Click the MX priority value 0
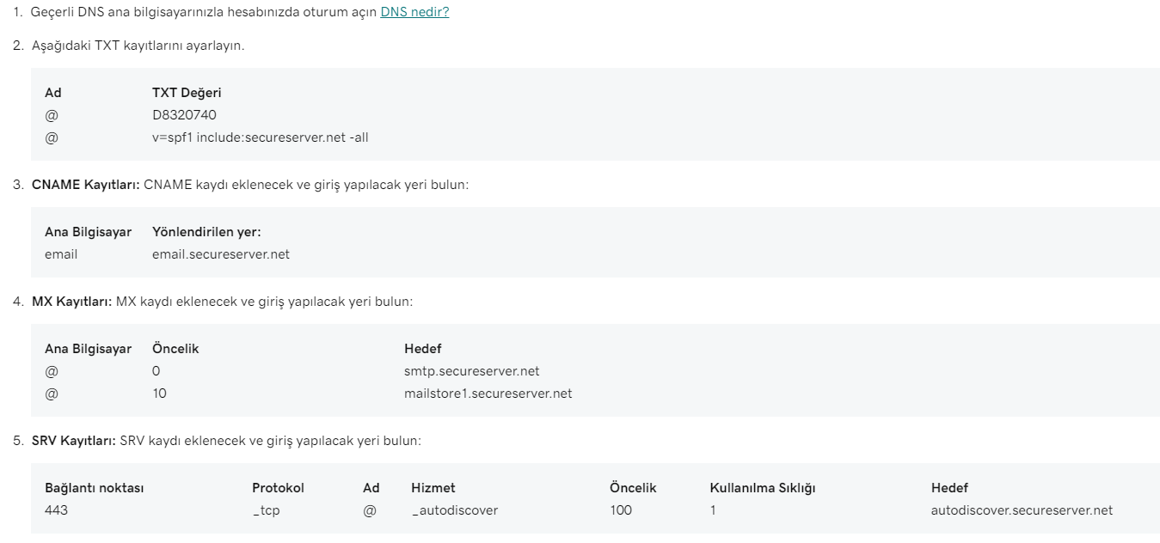 [x=157, y=371]
